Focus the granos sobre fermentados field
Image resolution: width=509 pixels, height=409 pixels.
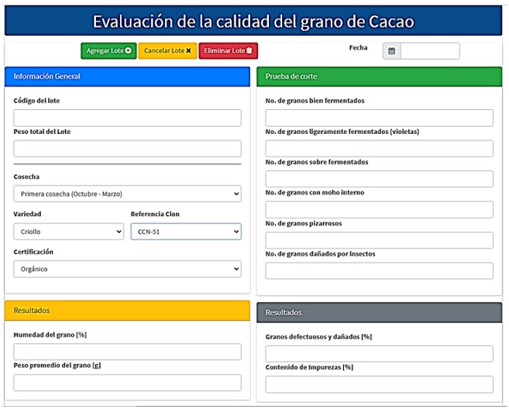click(x=379, y=179)
